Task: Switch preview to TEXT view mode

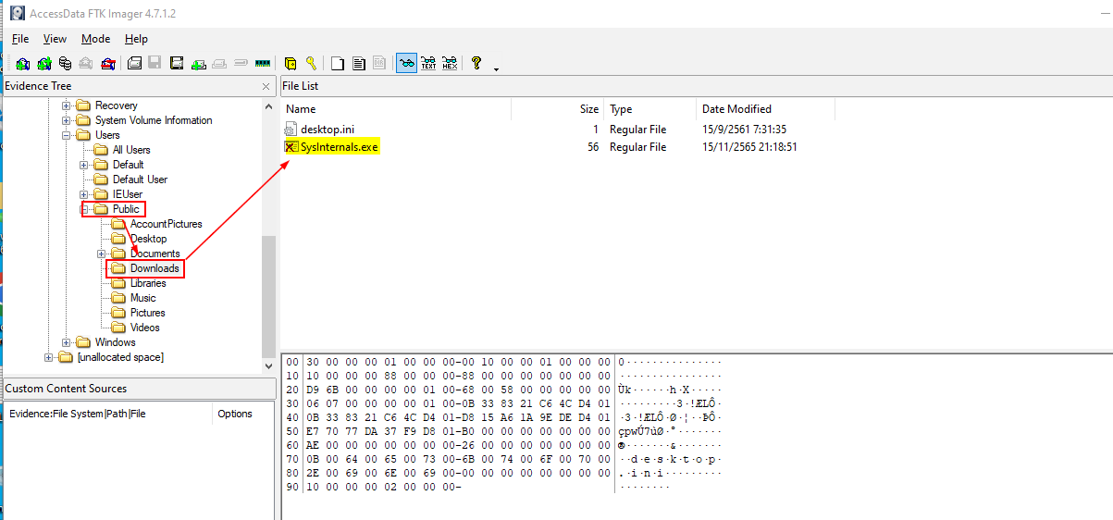Action: tap(428, 64)
